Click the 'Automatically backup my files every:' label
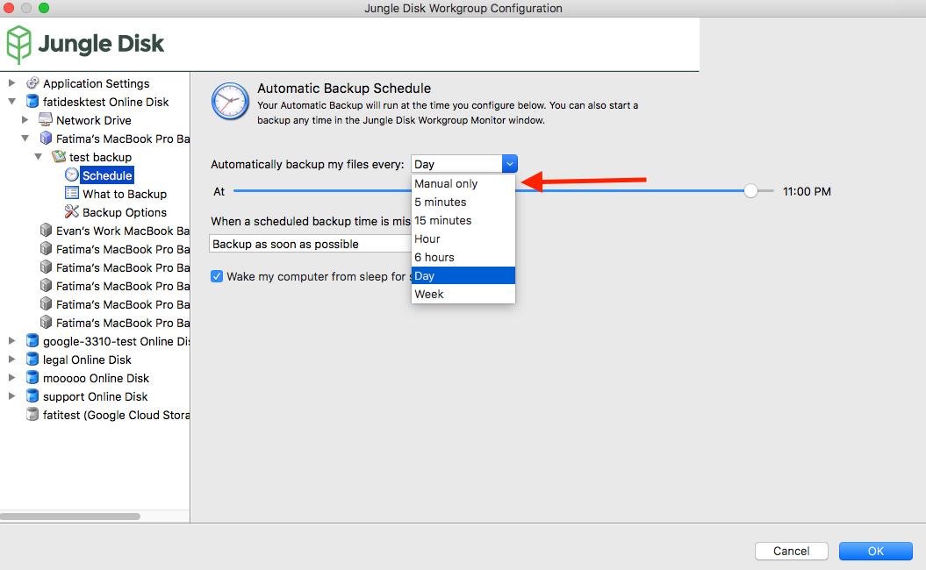926x570 pixels. (307, 164)
